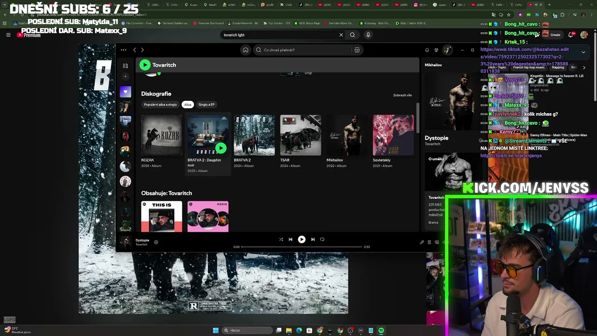The height and width of the screenshot is (336, 597).
Task: Play BRATVA 2 Dauphin noir album
Action: pos(221,148)
